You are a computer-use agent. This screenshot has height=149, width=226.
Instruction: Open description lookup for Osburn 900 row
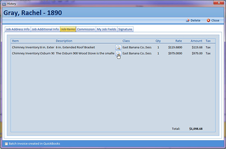pos(118,54)
